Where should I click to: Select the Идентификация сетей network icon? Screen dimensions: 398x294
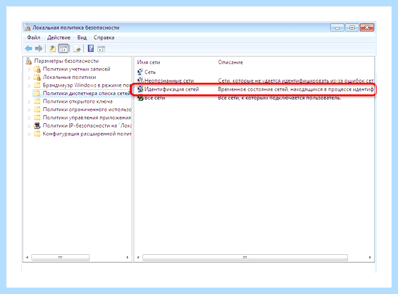140,89
